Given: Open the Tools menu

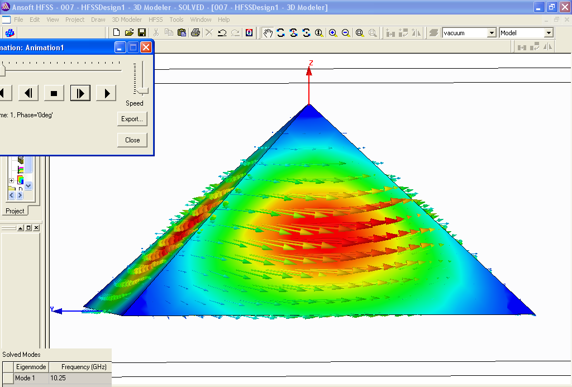Looking at the screenshot, I should (176, 20).
